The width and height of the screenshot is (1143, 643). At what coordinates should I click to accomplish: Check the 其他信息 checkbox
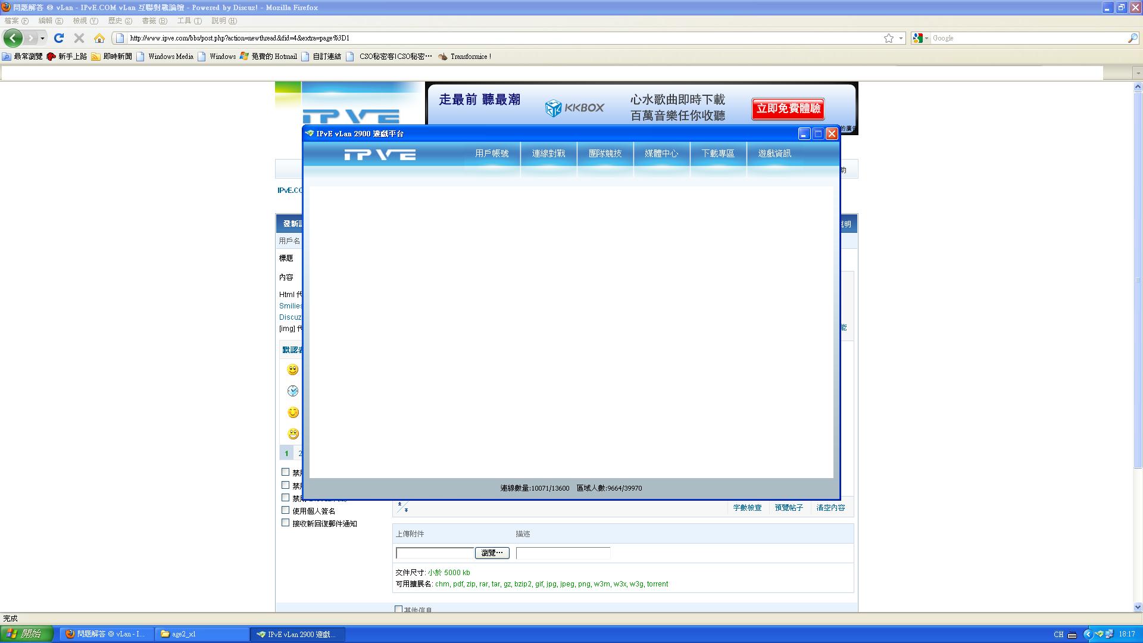click(398, 609)
